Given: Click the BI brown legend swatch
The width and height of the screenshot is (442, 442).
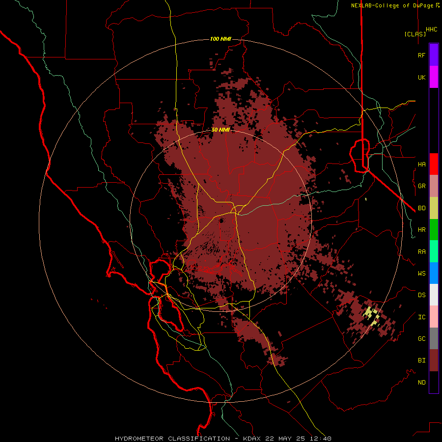Looking at the screenshot, I should coord(434,360).
